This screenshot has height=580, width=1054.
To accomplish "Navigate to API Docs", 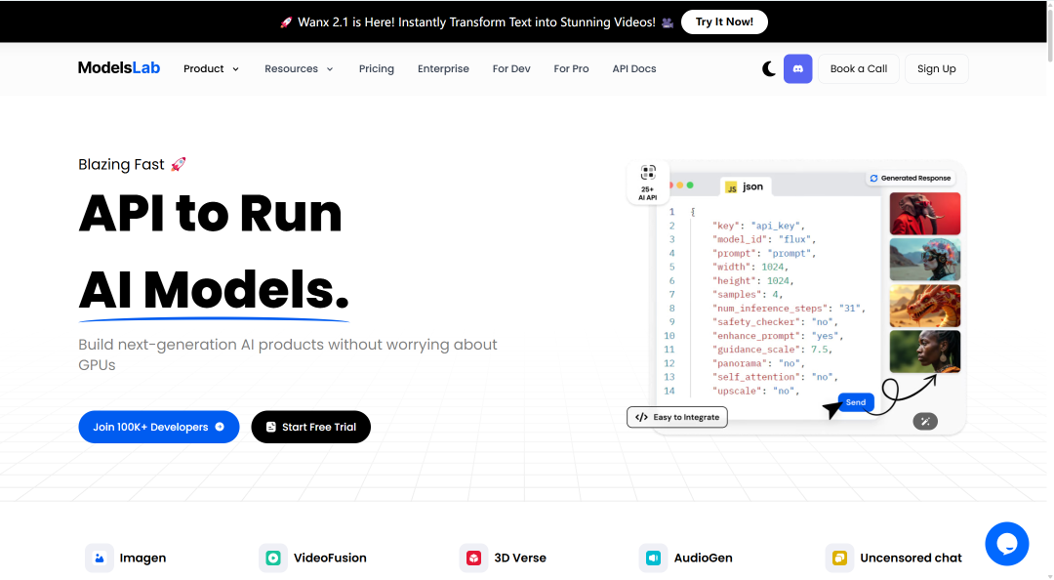I will (634, 68).
